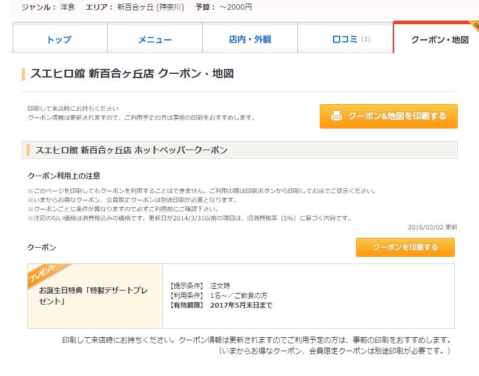Click the 2016/03/02 更新 date text
479x376 pixels.
(432, 227)
